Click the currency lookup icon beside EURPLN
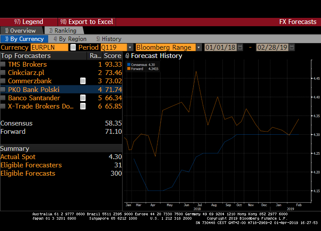This screenshot has width=321, height=231. tap(73, 48)
